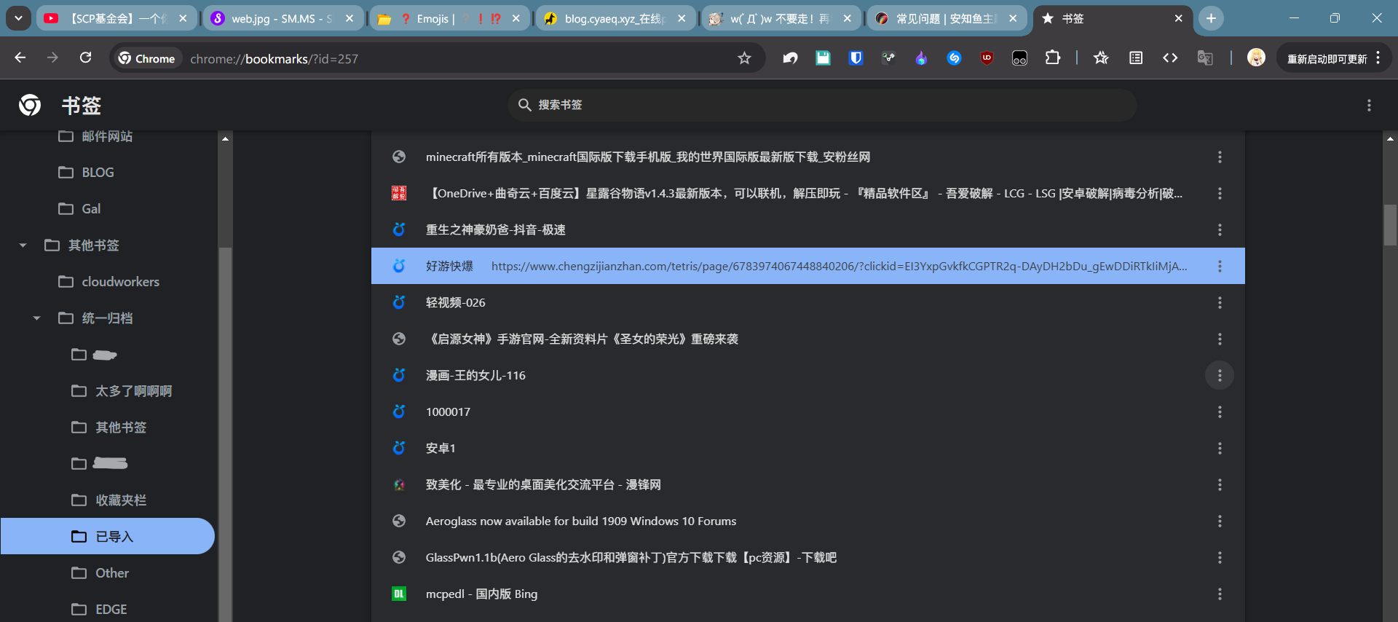Screen dimensions: 1398x622
Task: Open the OneDrive+曲奇云+百度云 星露谷物语 bookmark
Action: (x=804, y=194)
